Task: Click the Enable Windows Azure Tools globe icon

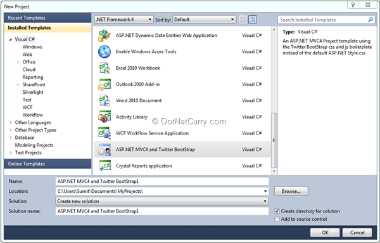Action: coord(104,51)
